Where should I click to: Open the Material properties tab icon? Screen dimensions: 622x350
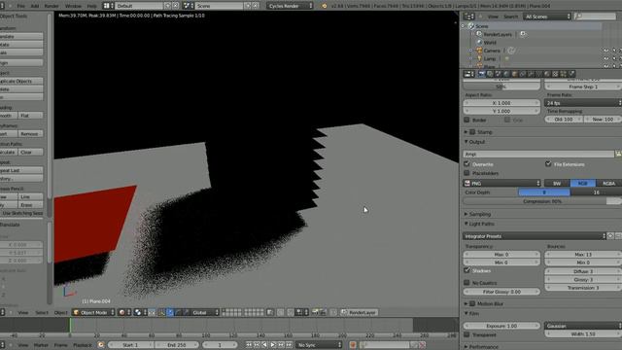[x=547, y=74]
